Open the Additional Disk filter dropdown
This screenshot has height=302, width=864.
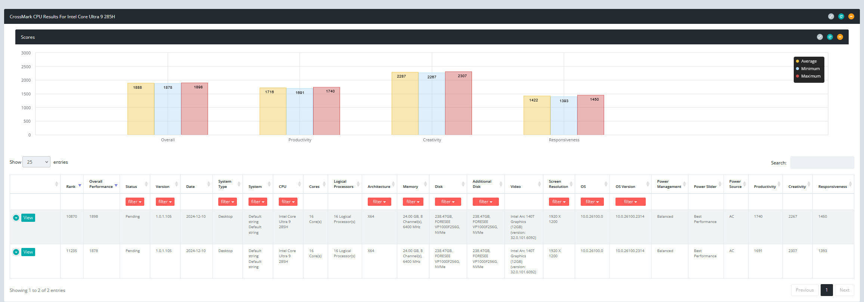[x=486, y=202]
